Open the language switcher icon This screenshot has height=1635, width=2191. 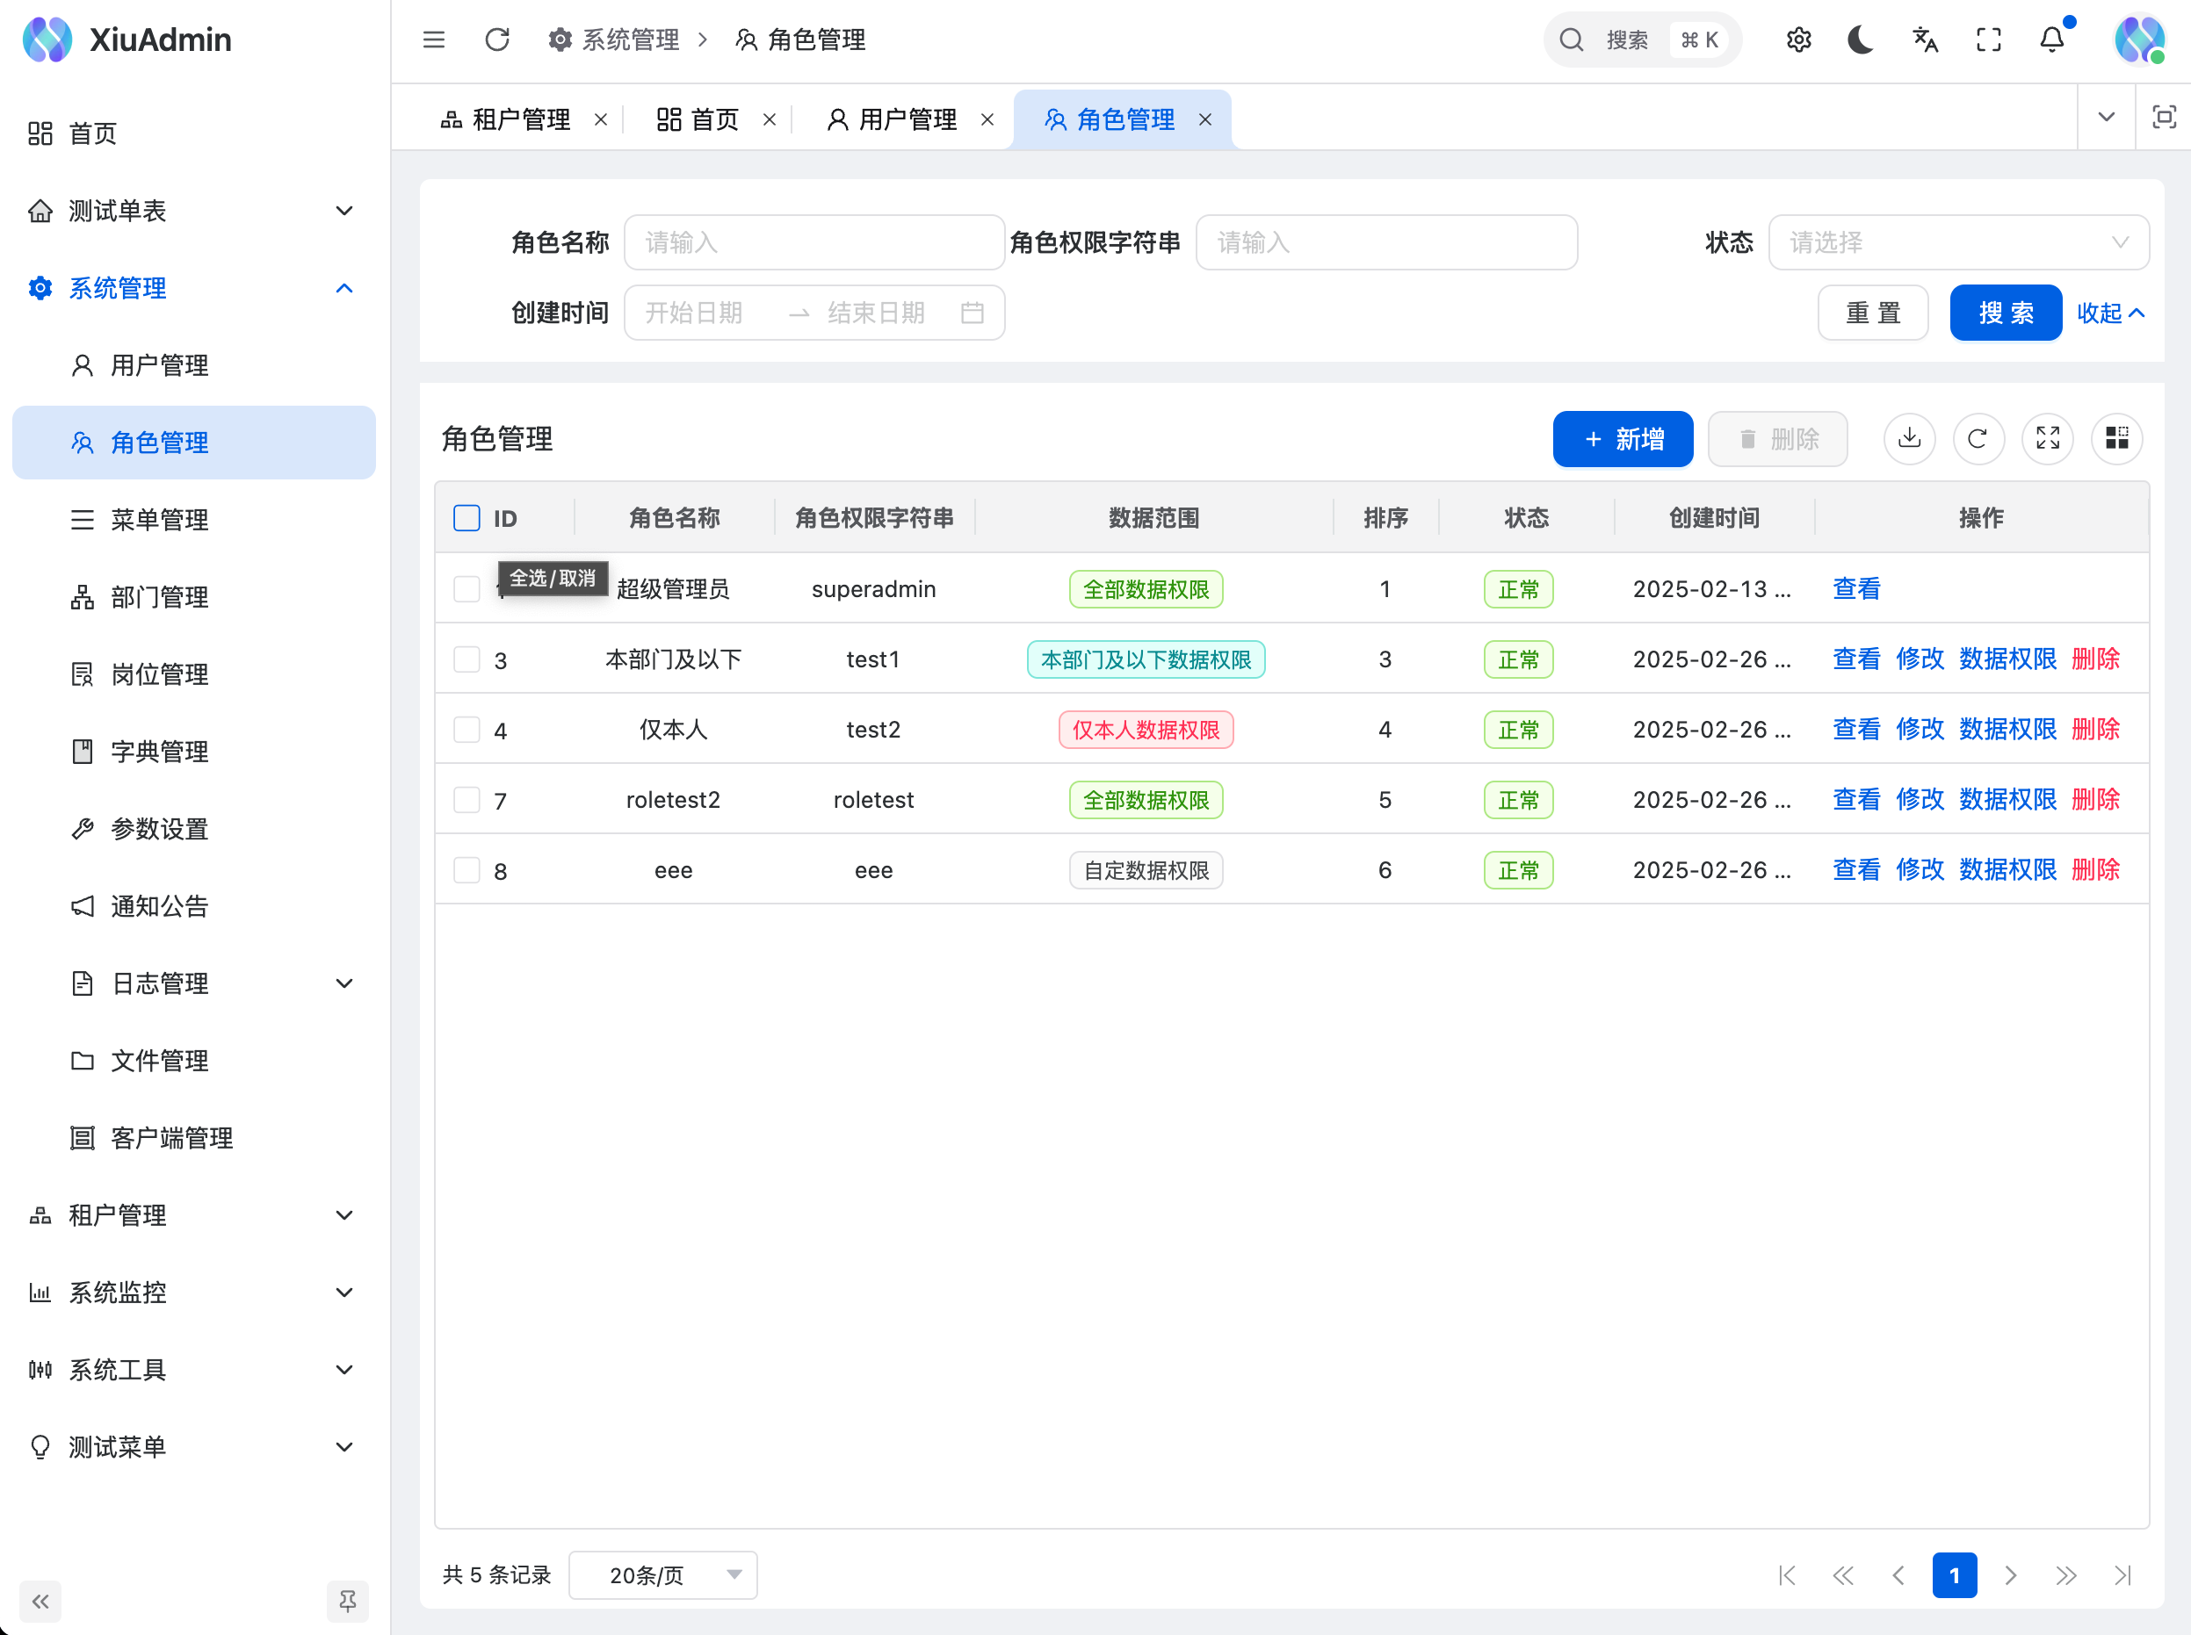tap(1924, 40)
